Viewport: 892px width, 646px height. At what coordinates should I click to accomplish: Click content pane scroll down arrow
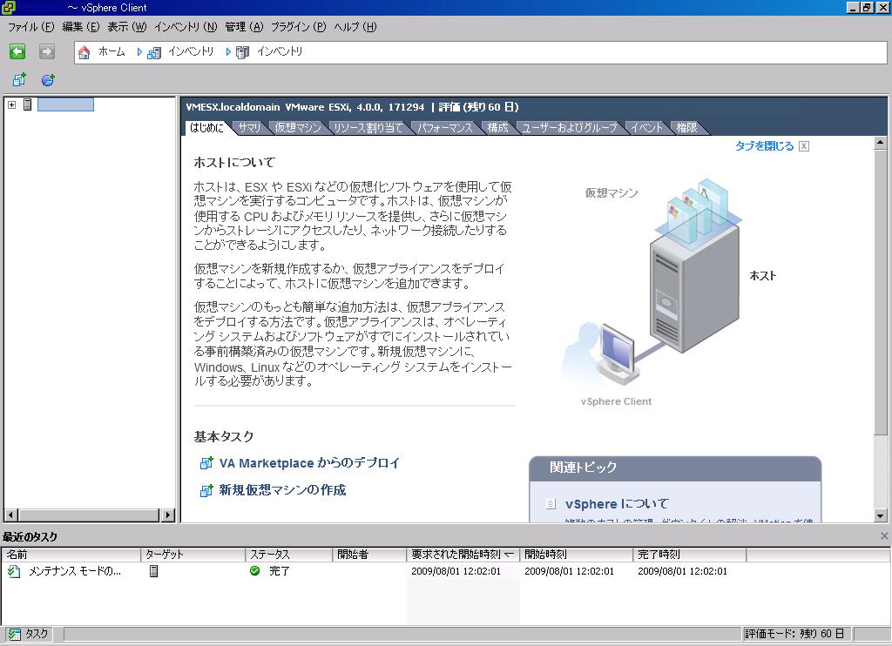coord(880,515)
